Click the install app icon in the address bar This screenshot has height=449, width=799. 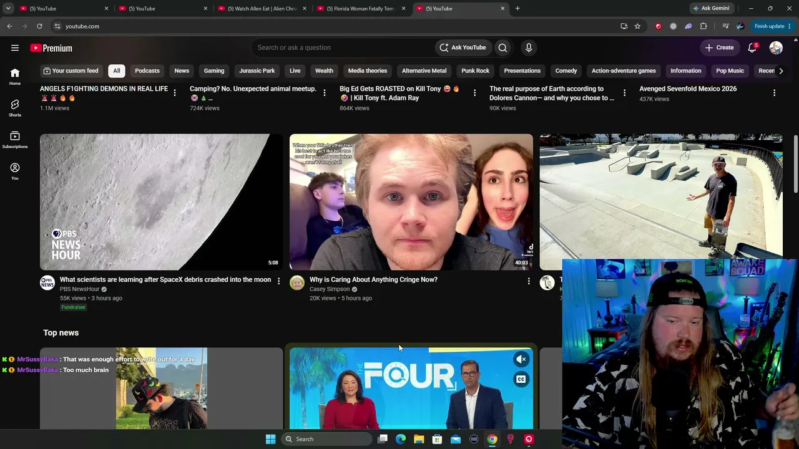(x=624, y=26)
